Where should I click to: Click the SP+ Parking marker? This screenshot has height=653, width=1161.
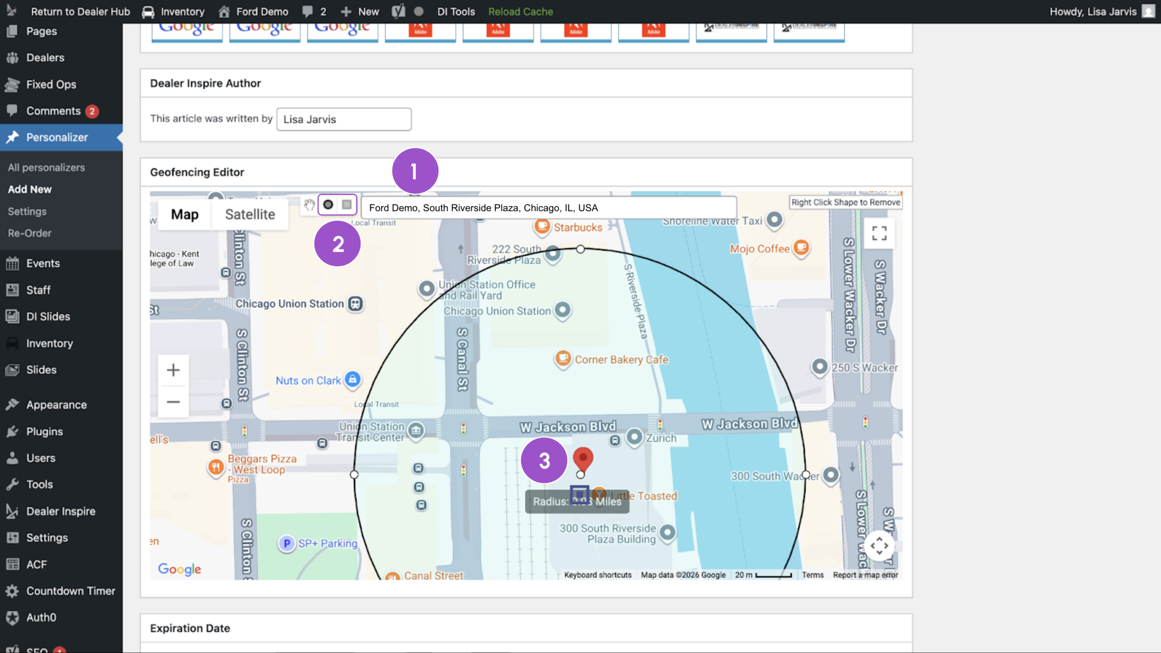(287, 543)
